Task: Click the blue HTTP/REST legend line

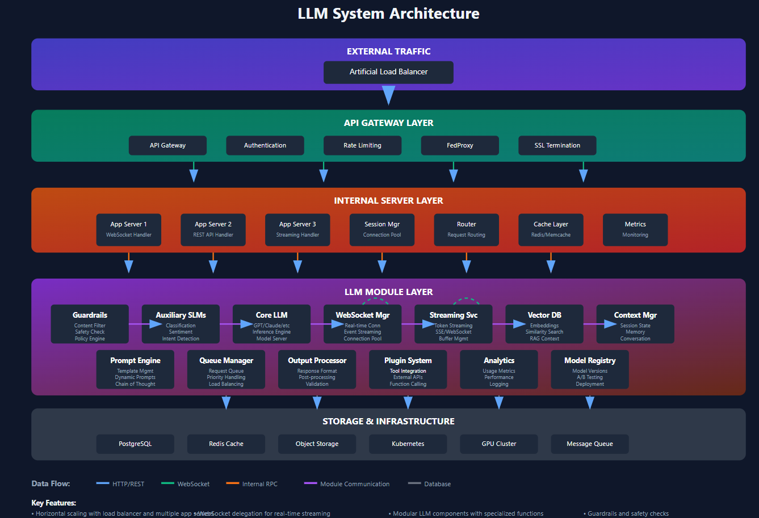Action: 103,483
